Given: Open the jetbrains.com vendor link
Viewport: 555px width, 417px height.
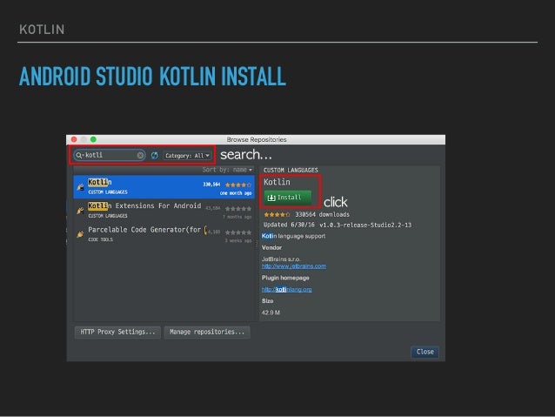Looking at the screenshot, I should click(x=294, y=265).
